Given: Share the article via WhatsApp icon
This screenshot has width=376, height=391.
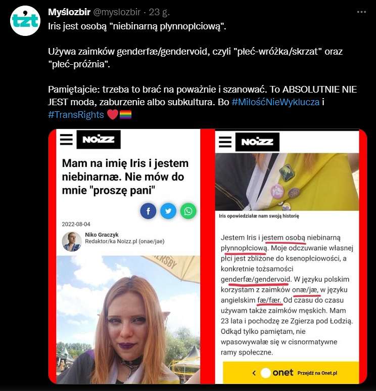Looking at the screenshot, I should (188, 211).
